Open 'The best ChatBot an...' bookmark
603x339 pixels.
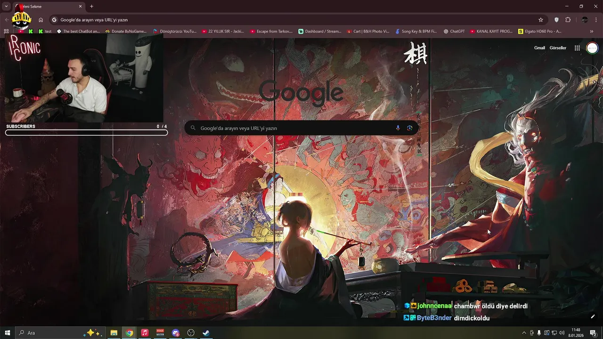(x=78, y=32)
